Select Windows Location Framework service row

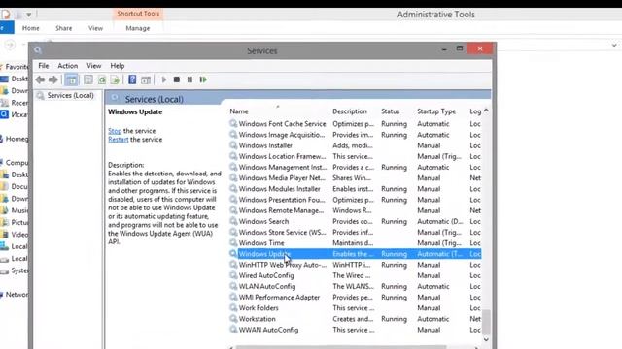[356, 156]
